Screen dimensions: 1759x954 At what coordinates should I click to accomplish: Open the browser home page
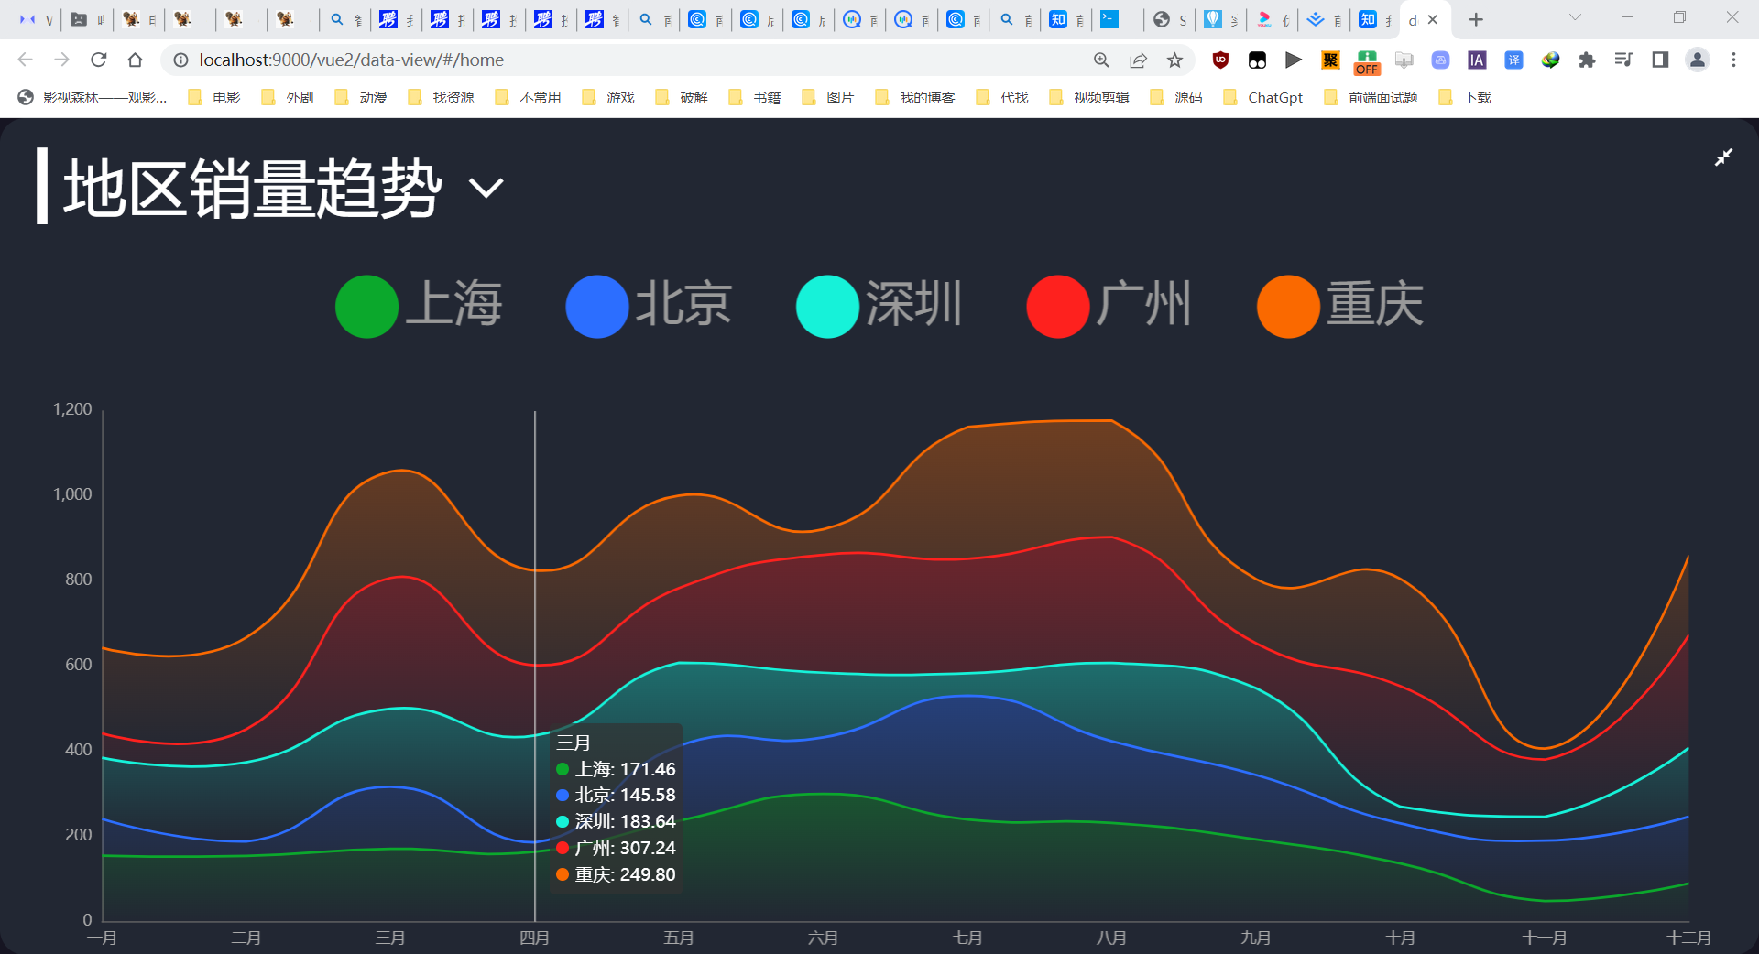(x=135, y=60)
